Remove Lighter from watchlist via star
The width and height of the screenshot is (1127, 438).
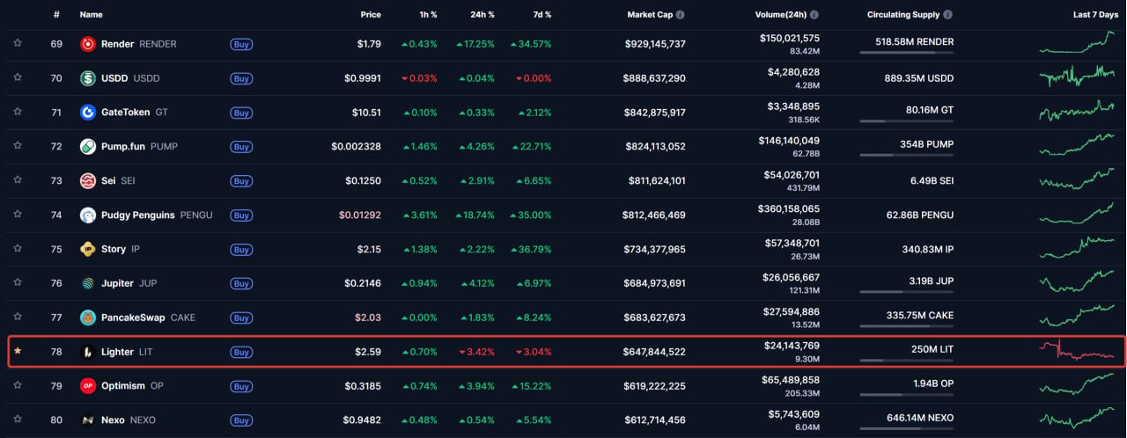pyautogui.click(x=18, y=351)
